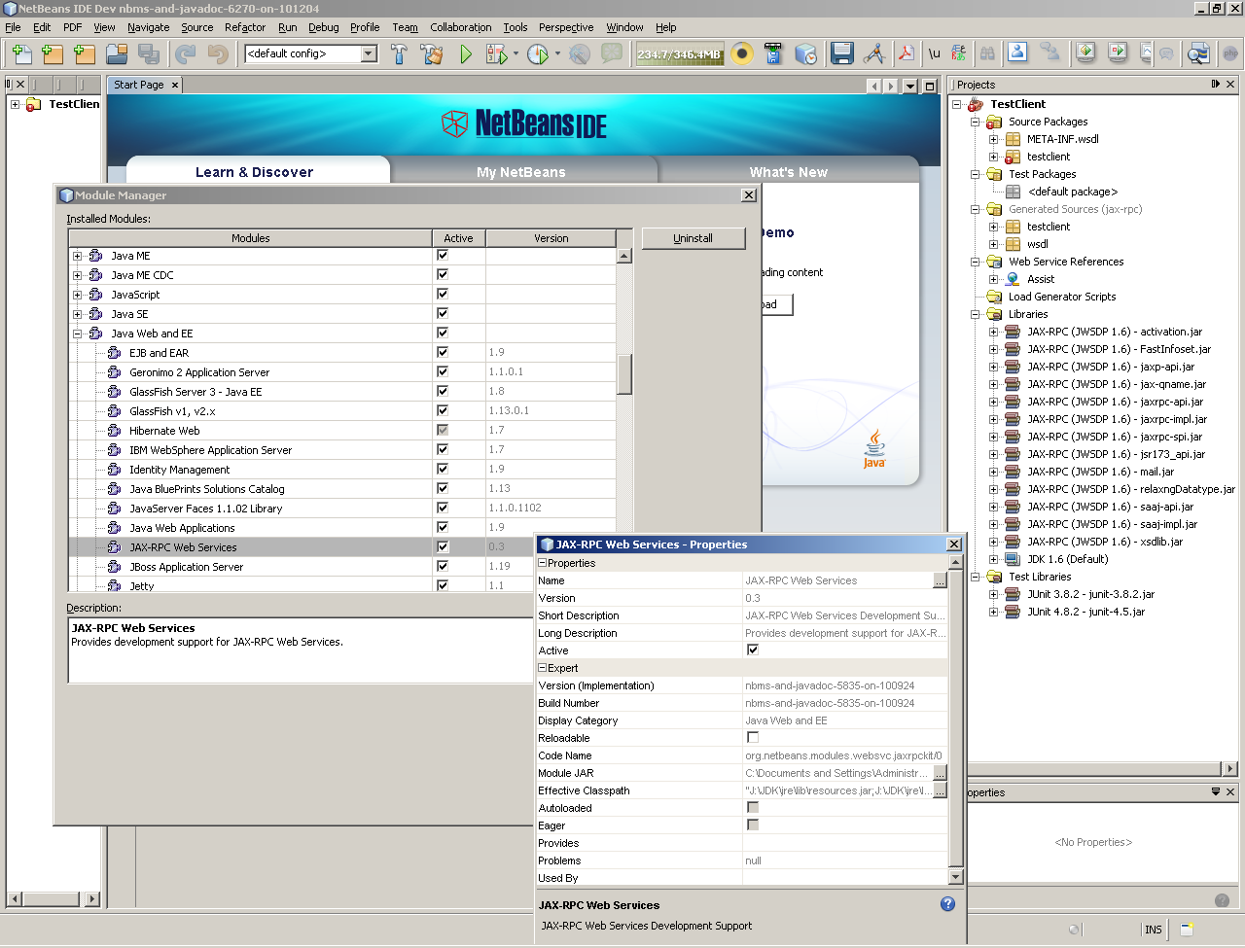
Task: Click the JAX-RPC Web Services module icon
Action: tap(114, 547)
